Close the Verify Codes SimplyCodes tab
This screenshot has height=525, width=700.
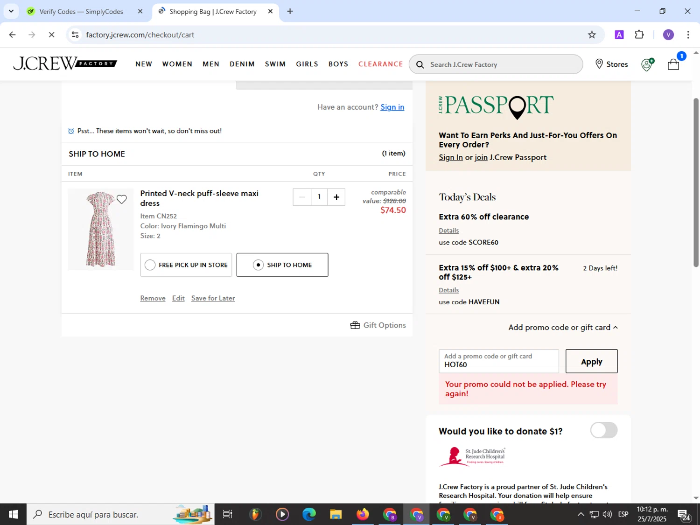[140, 11]
